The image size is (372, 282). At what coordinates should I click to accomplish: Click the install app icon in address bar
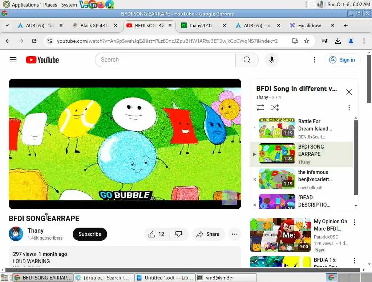[295, 41]
